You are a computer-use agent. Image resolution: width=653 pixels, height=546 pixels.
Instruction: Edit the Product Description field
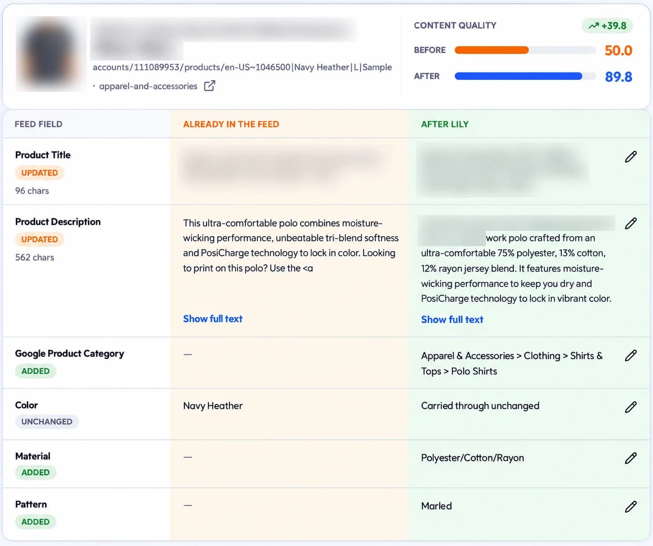(x=631, y=223)
